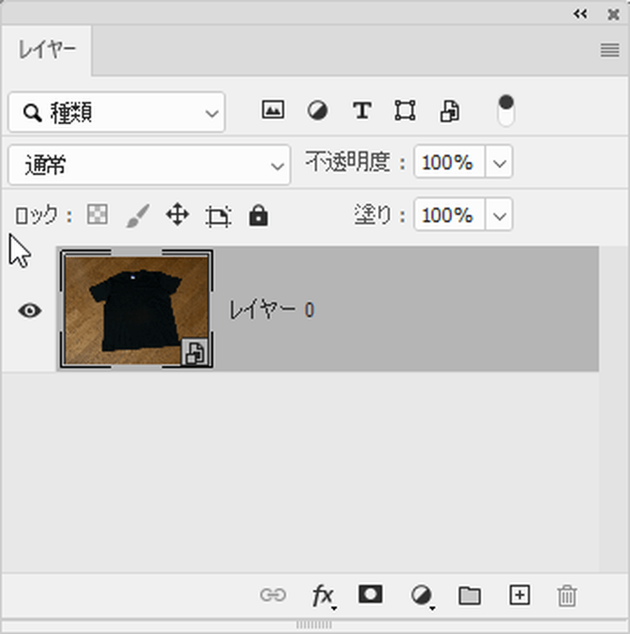Click the レイヤー 0 layer thumbnail

(136, 309)
